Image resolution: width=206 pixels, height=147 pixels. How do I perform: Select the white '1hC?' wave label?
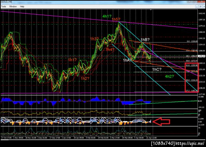pyautogui.click(x=157, y=70)
